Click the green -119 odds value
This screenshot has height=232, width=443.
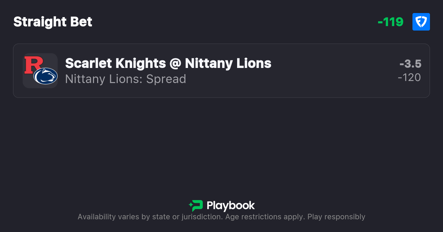[x=390, y=22]
